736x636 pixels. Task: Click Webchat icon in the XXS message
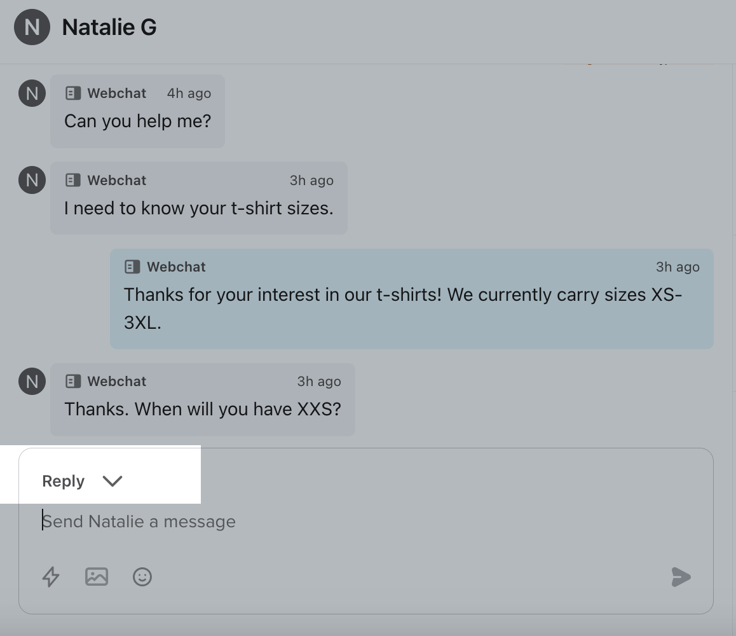click(x=73, y=382)
